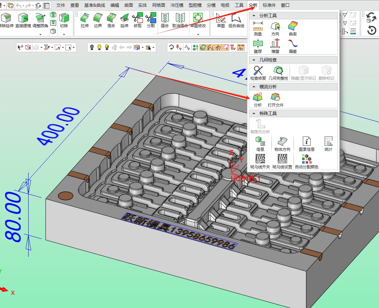
Task: Toggle the first yellow light bulb show icon
Action: (x=99, y=48)
